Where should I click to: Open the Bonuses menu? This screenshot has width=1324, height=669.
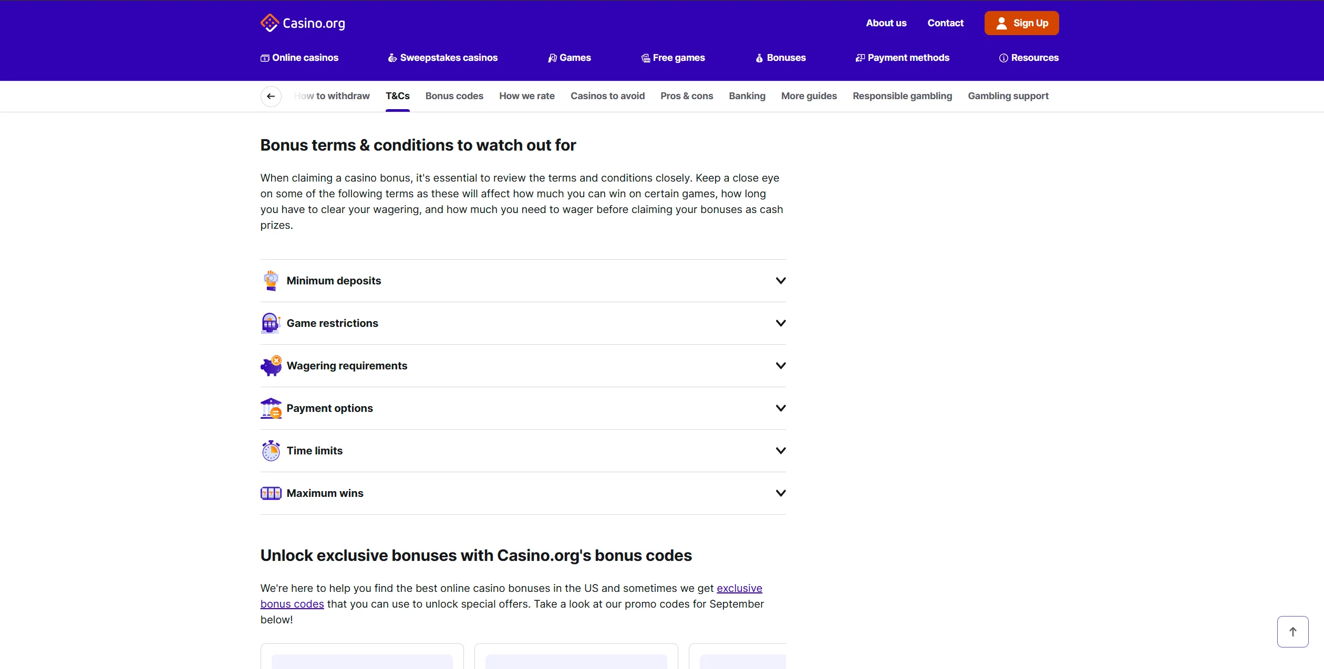(781, 58)
